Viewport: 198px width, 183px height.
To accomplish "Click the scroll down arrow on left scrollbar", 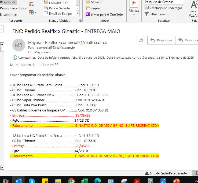I will click(2, 168).
